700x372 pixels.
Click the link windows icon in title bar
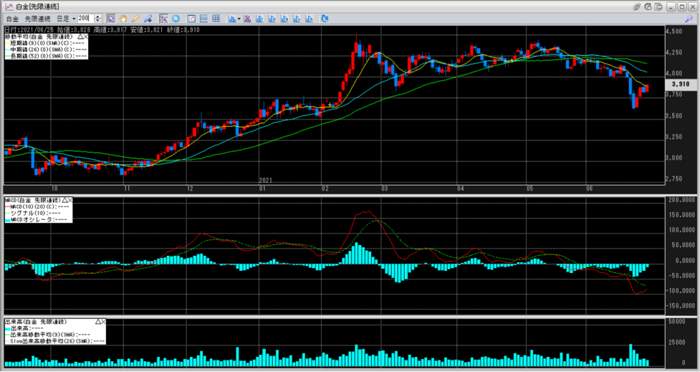(637, 5)
